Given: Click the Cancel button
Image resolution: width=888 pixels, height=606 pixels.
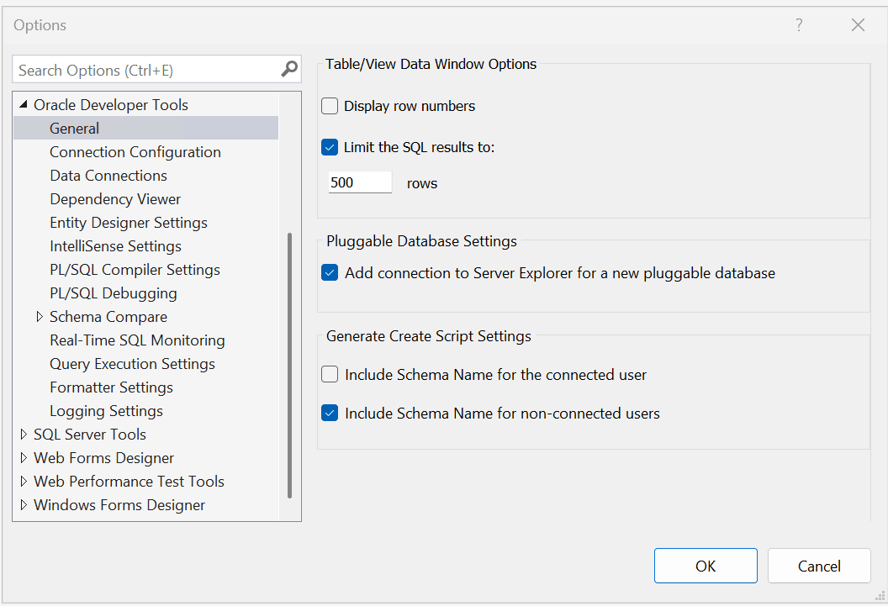Looking at the screenshot, I should 818,565.
